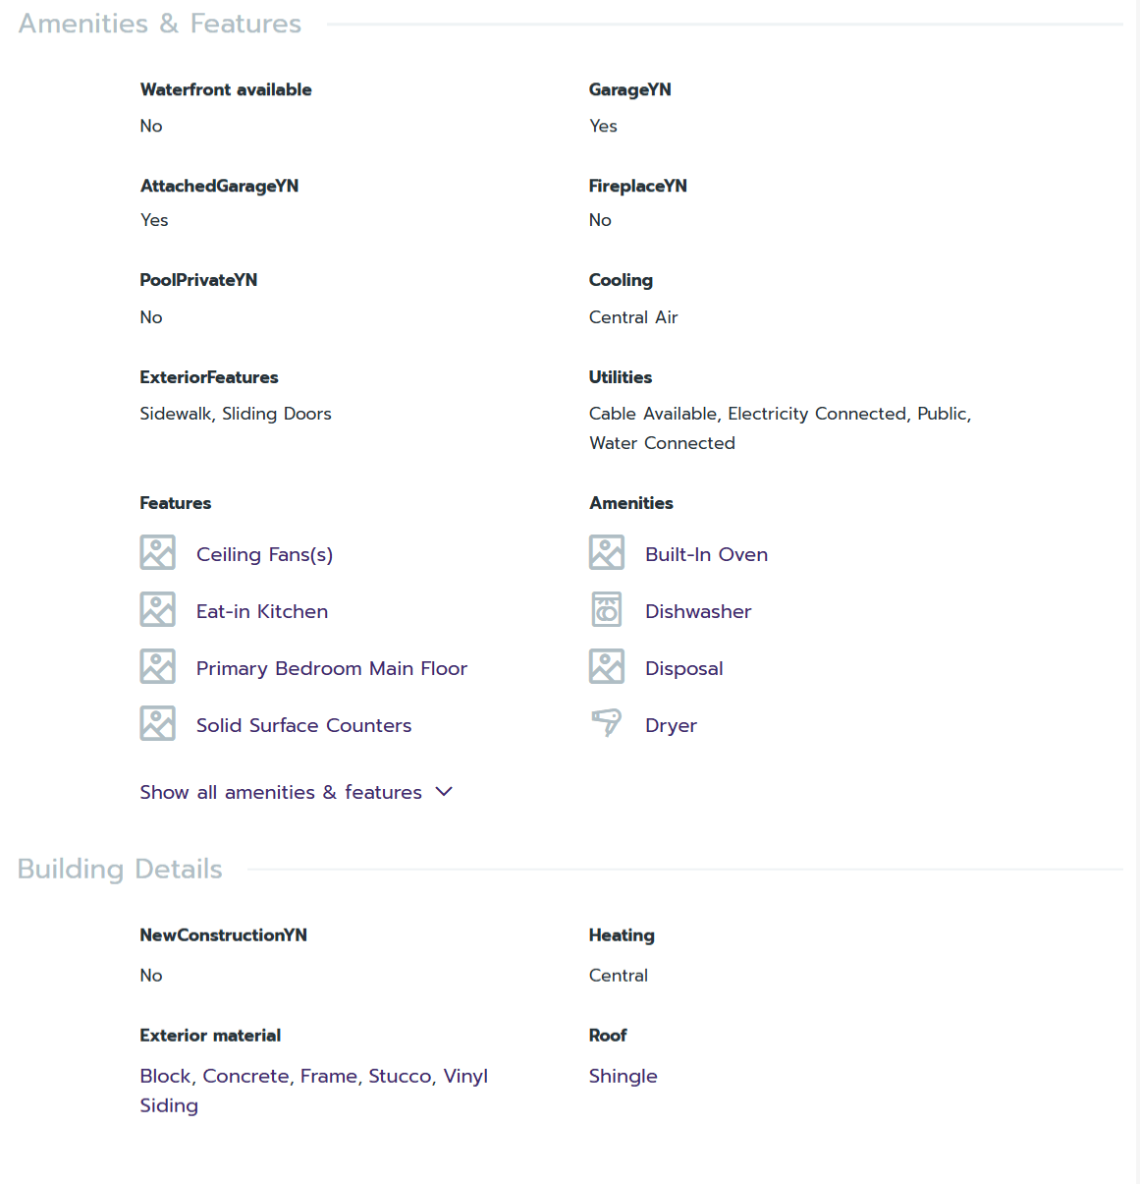Screen dimensions: 1140x1184
Task: Click the Built-In Oven label
Action: (x=706, y=554)
